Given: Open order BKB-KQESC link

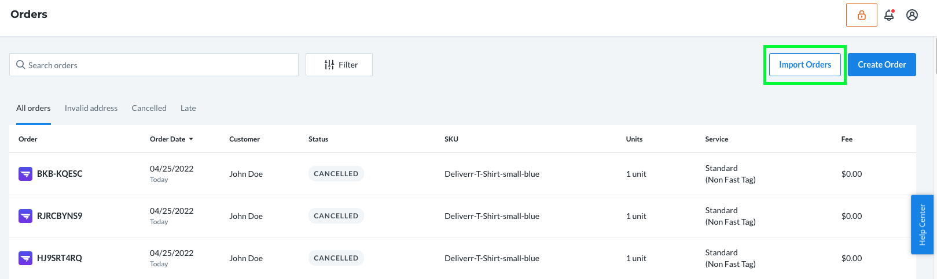Looking at the screenshot, I should click(60, 173).
